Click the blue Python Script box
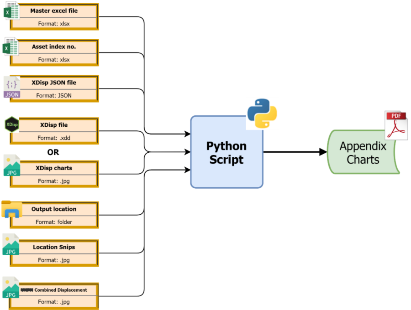This screenshot has width=411, height=310. (x=227, y=153)
